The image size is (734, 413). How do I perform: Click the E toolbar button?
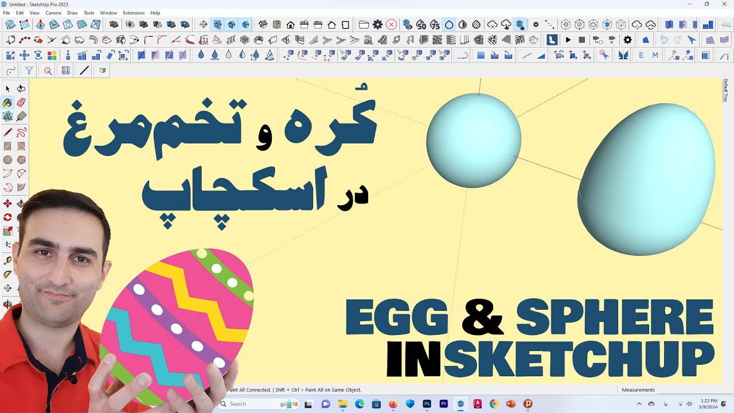[x=641, y=56]
